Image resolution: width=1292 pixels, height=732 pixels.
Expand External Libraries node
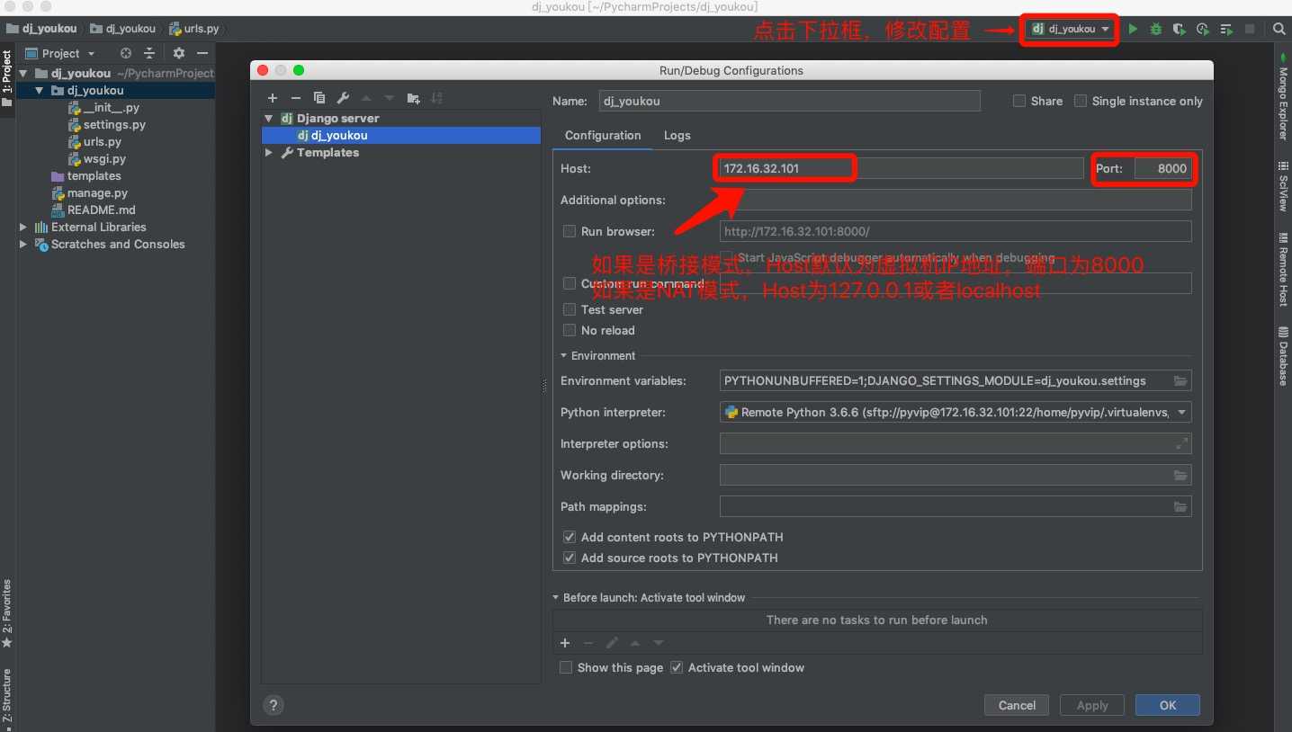(x=23, y=228)
